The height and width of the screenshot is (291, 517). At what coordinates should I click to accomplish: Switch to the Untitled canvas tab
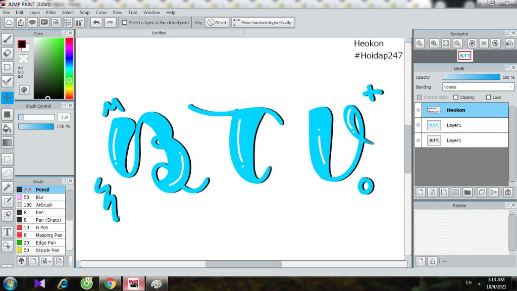[x=159, y=33]
